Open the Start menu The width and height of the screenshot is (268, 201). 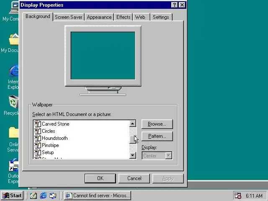(12, 196)
